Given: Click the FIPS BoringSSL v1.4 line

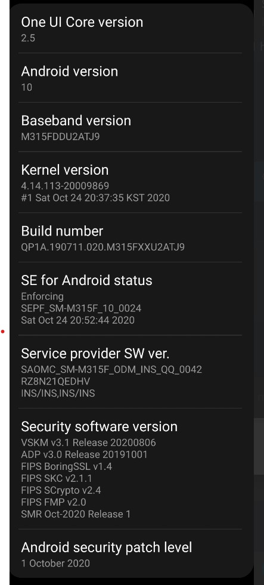Looking at the screenshot, I should (x=66, y=466).
